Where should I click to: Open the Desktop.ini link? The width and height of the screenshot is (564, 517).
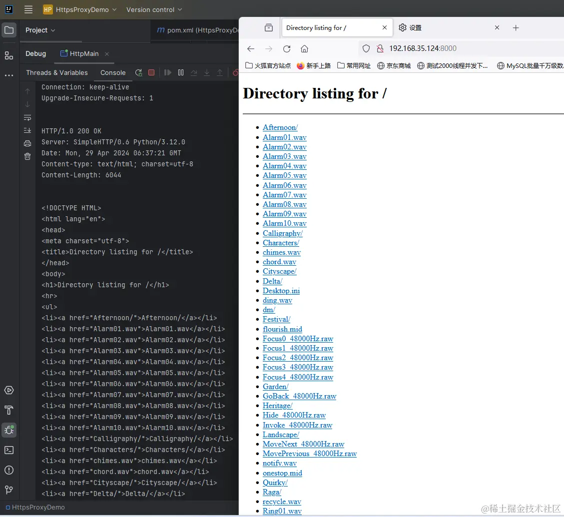pyautogui.click(x=281, y=291)
